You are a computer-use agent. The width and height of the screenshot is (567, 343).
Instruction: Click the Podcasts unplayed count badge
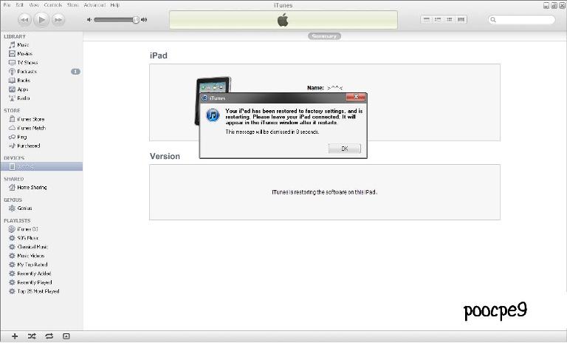coord(75,72)
